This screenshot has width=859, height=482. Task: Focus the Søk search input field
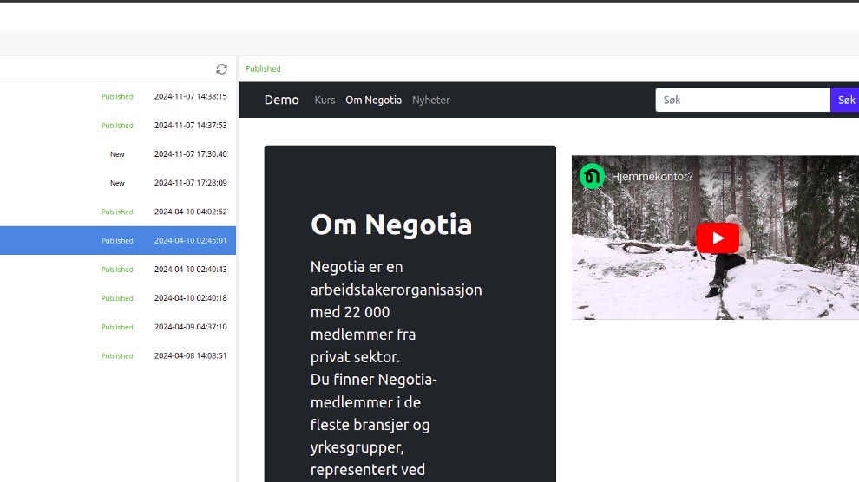743,100
